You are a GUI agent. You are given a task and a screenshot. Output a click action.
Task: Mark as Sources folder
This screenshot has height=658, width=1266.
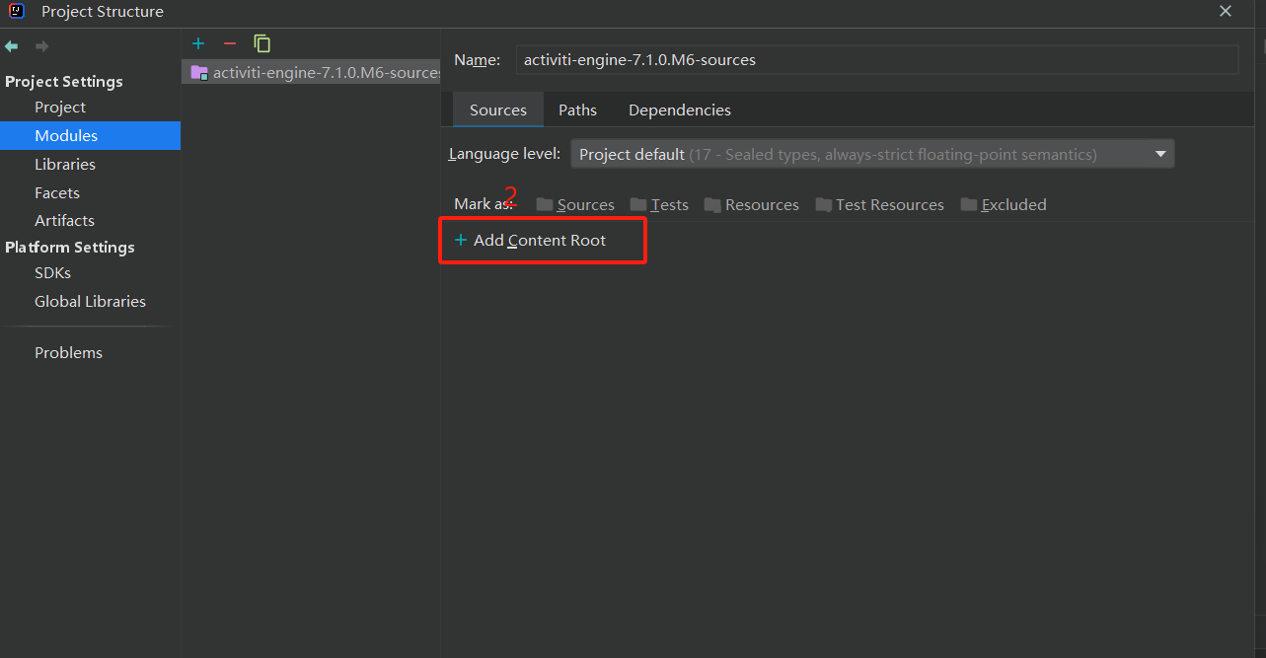click(575, 205)
